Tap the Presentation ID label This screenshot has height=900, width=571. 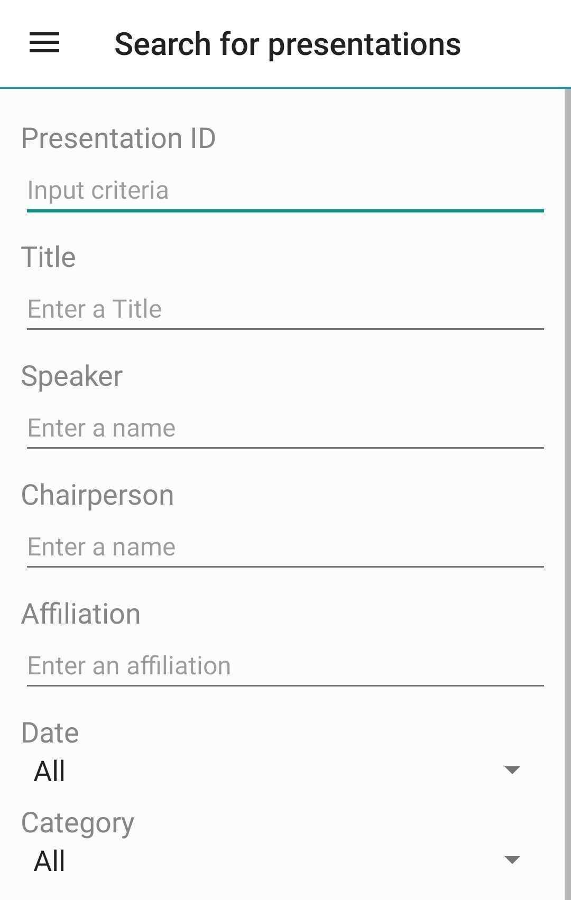(118, 138)
